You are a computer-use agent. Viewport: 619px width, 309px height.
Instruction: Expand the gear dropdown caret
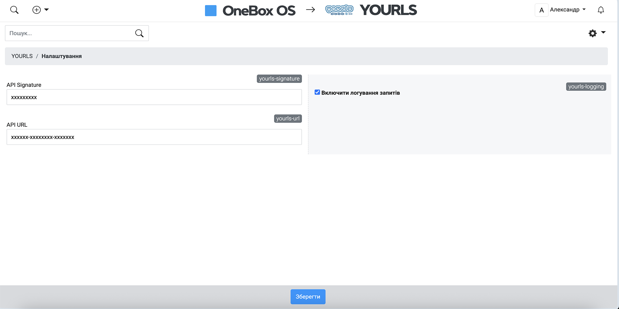pyautogui.click(x=603, y=33)
